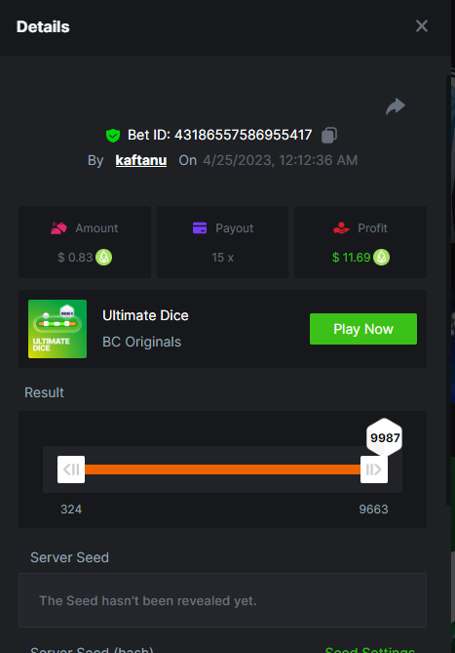Open Seed Settings link
This screenshot has height=653, width=455.
tap(369, 650)
